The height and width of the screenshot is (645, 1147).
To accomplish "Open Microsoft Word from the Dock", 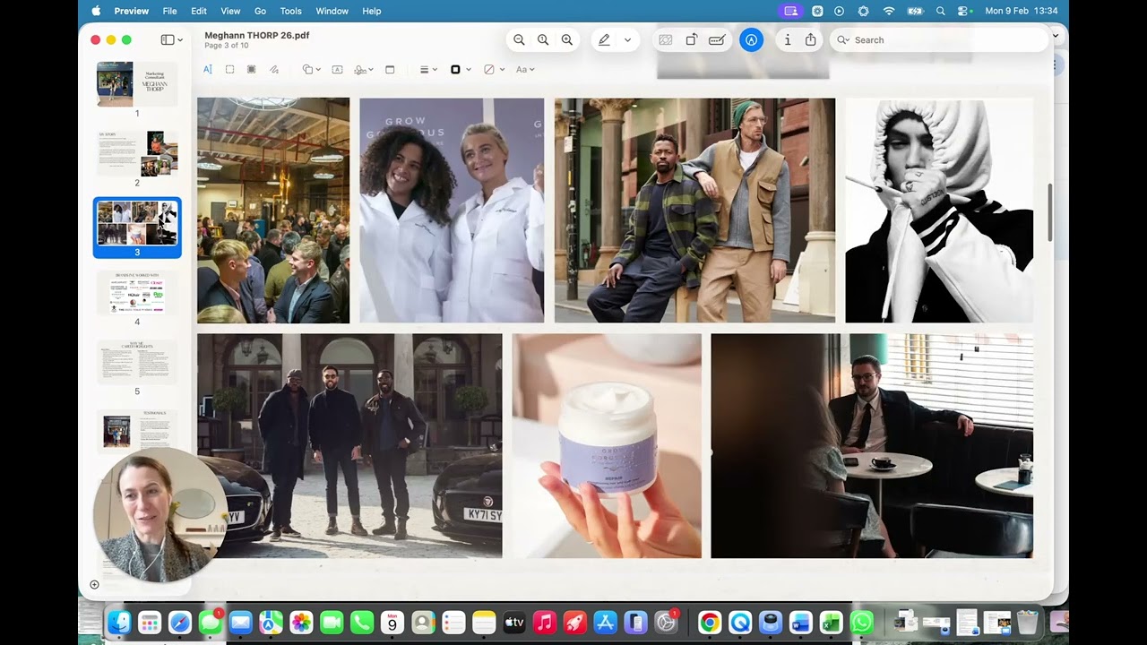I will (x=800, y=622).
